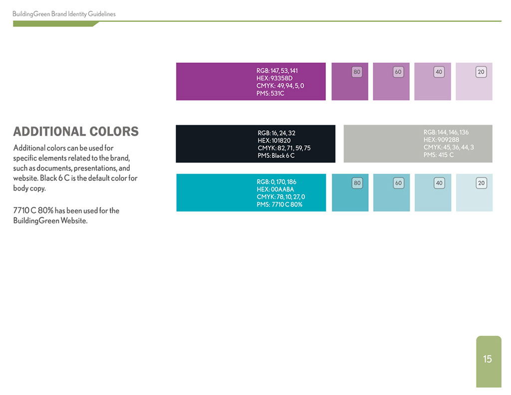Image resolution: width=511 pixels, height=395 pixels.
Task: Select the purple 60 percent tint swatch
Action: pos(391,81)
